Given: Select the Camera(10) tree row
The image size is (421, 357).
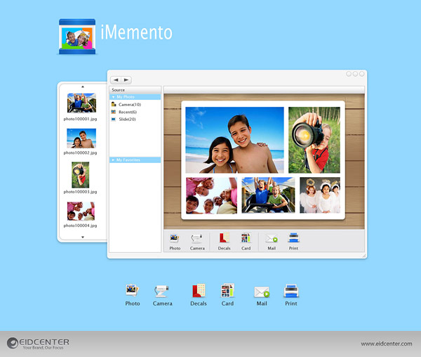Looking at the screenshot, I should (135, 104).
